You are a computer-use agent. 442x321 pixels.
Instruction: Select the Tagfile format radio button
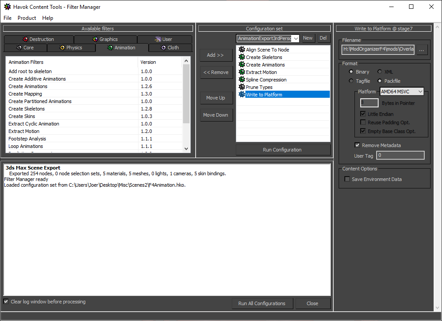(351, 81)
